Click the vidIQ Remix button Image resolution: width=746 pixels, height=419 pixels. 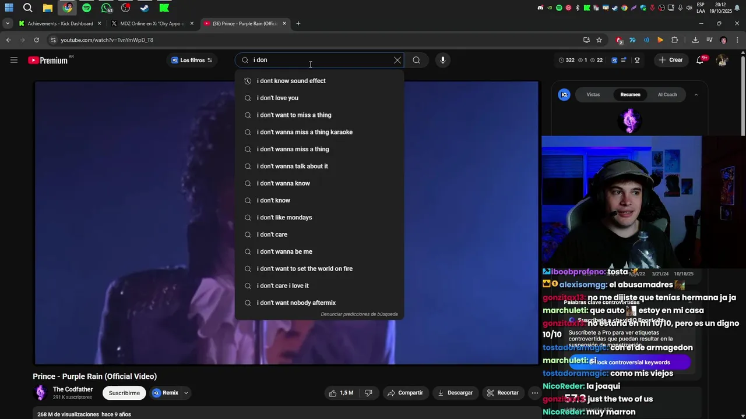(166, 393)
